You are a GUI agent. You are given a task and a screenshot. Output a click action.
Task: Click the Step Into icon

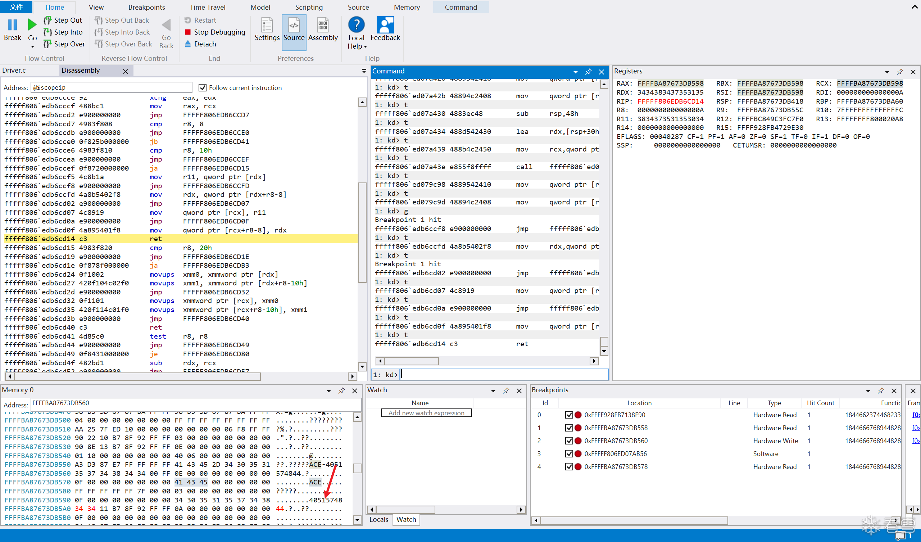click(47, 32)
